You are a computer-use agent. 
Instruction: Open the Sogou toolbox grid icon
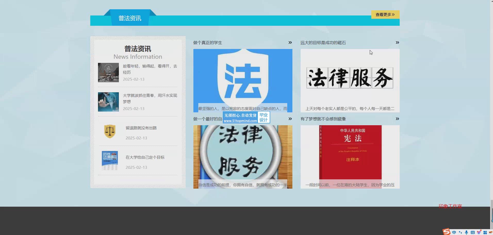(485, 232)
